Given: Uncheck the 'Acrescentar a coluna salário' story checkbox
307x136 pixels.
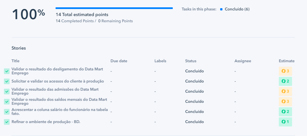Looking at the screenshot, I should pyautogui.click(x=7, y=112).
